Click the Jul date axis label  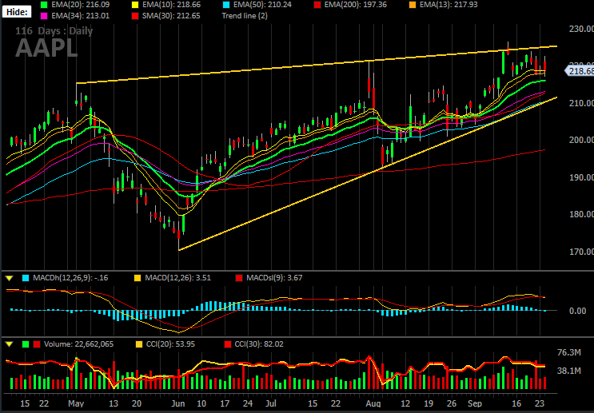tap(271, 404)
